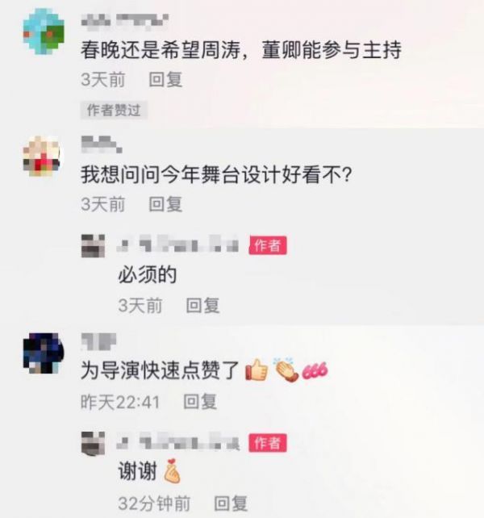The height and width of the screenshot is (518, 484).
Task: Tap red 作者 badge above 谢谢
Action: click(268, 443)
